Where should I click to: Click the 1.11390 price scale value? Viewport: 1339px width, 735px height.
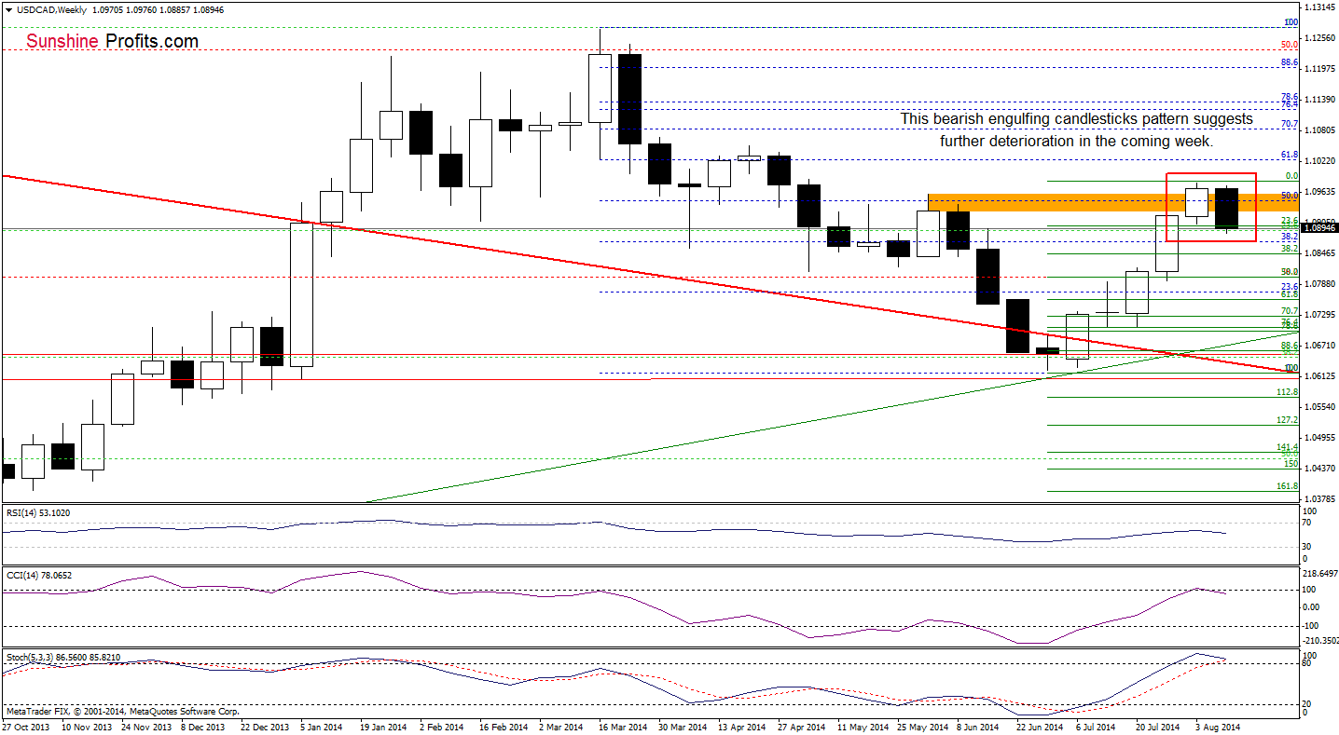1320,99
